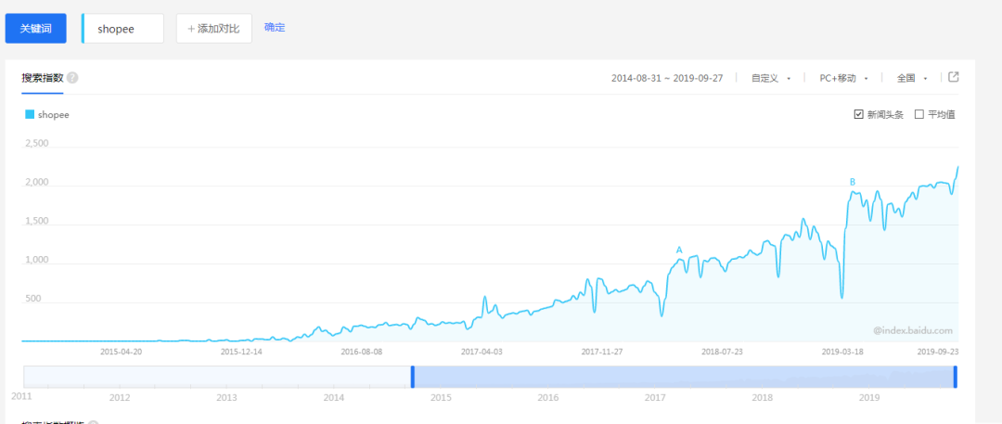Viewport: 1002px width, 424px height.
Task: Expand the 全国 region dropdown
Action: (912, 78)
